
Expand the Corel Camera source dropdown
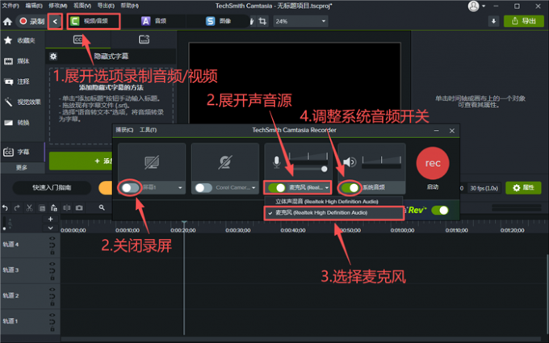pyautogui.click(x=254, y=188)
